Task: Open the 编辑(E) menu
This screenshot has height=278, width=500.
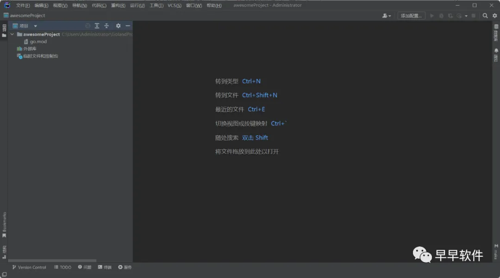Action: [x=42, y=6]
